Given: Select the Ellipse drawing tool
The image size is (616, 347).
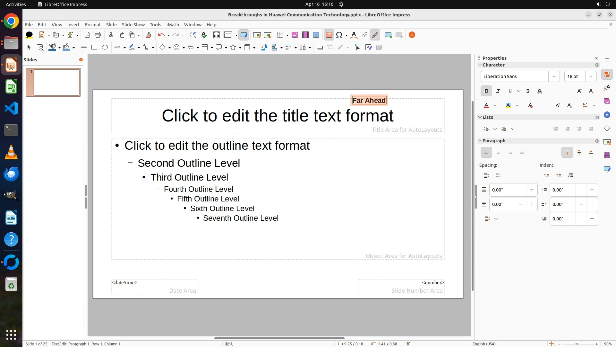Looking at the screenshot, I should coord(105,48).
